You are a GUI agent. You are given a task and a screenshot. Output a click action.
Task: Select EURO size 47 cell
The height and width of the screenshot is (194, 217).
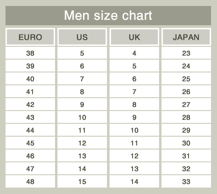click(30, 169)
